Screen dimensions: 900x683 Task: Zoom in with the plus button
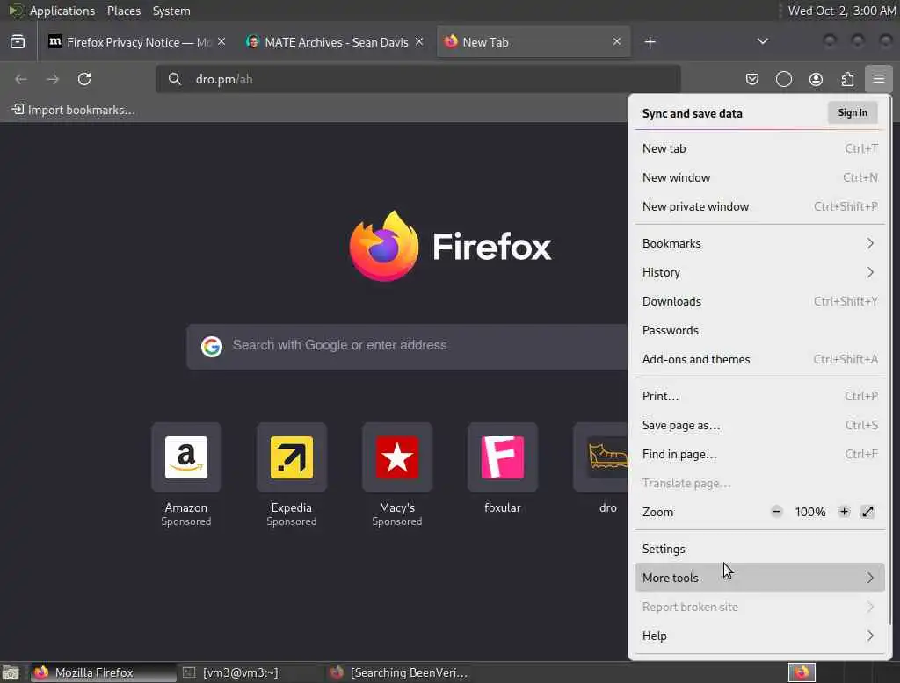pyautogui.click(x=844, y=512)
